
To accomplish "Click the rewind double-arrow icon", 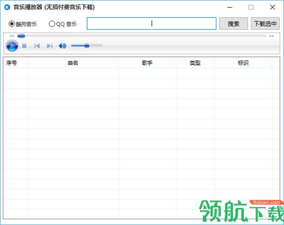I will point(12,36).
